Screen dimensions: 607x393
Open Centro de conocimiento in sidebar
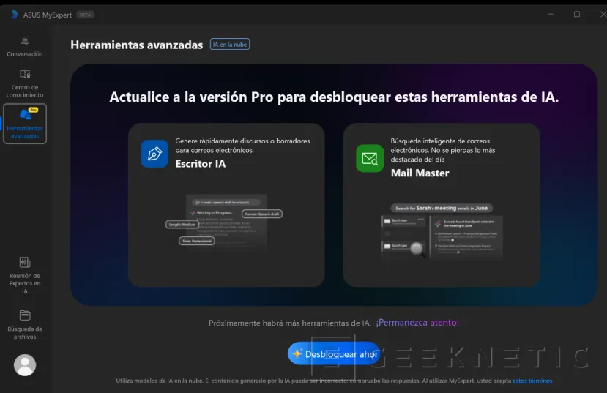25,75
